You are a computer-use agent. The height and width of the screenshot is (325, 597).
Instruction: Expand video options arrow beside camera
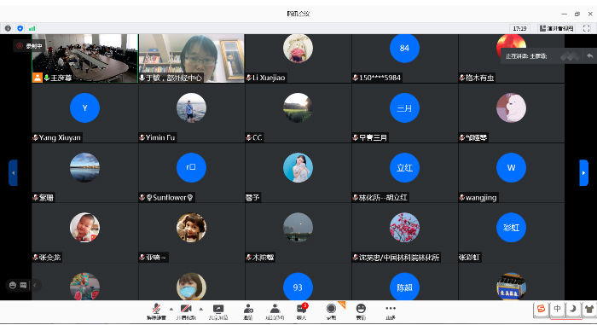tap(200, 309)
